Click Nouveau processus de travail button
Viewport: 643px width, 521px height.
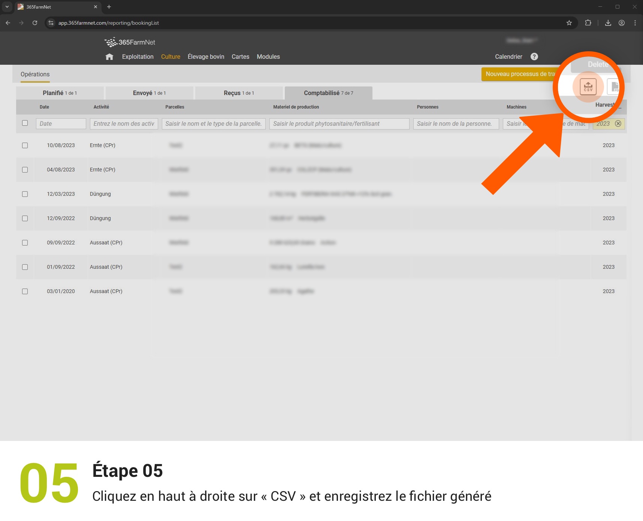(x=519, y=74)
